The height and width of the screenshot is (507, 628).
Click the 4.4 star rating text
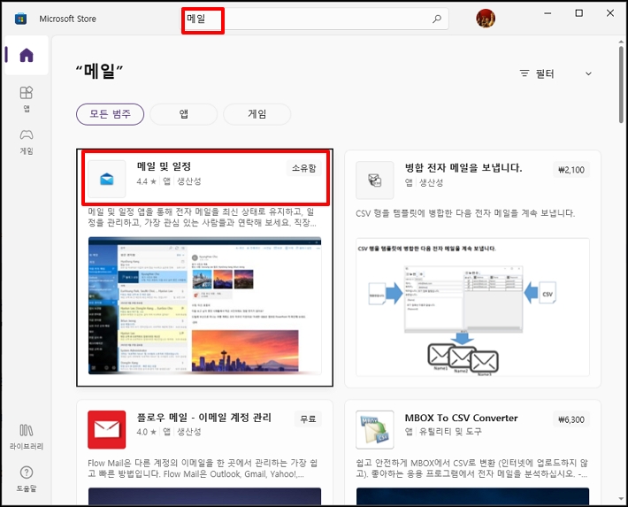(x=146, y=181)
